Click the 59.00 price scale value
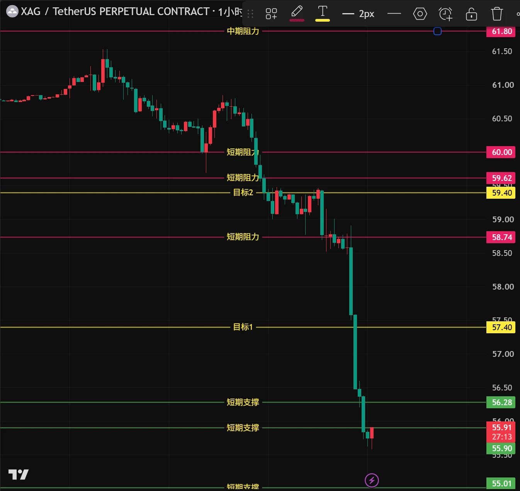Viewport: 520px width, 491px height. click(503, 220)
